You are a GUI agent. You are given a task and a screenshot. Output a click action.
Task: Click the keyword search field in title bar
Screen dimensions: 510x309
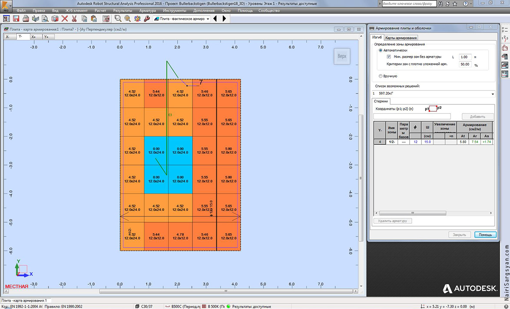tap(409, 4)
